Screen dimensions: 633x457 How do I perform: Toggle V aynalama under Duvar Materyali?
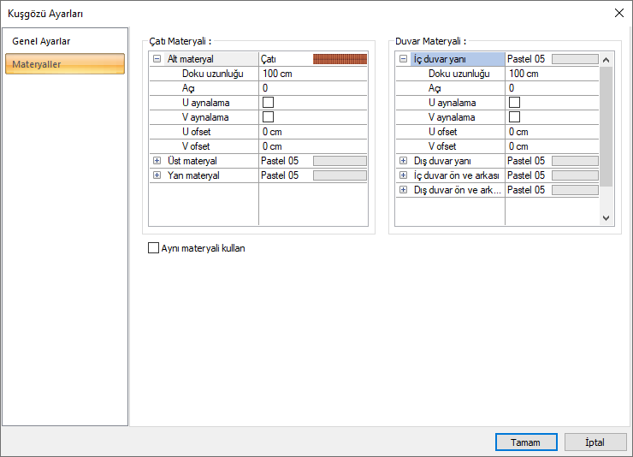click(x=514, y=117)
